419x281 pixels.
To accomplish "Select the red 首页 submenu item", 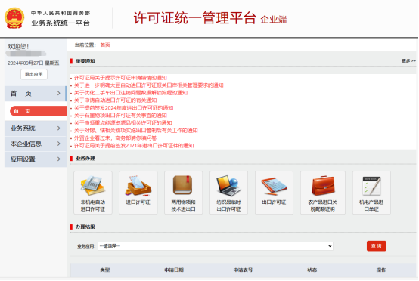I will [x=38, y=111].
